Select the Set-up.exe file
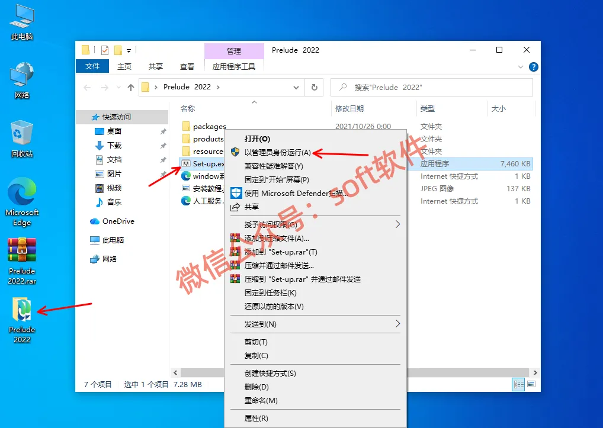The height and width of the screenshot is (428, 603). (x=203, y=163)
